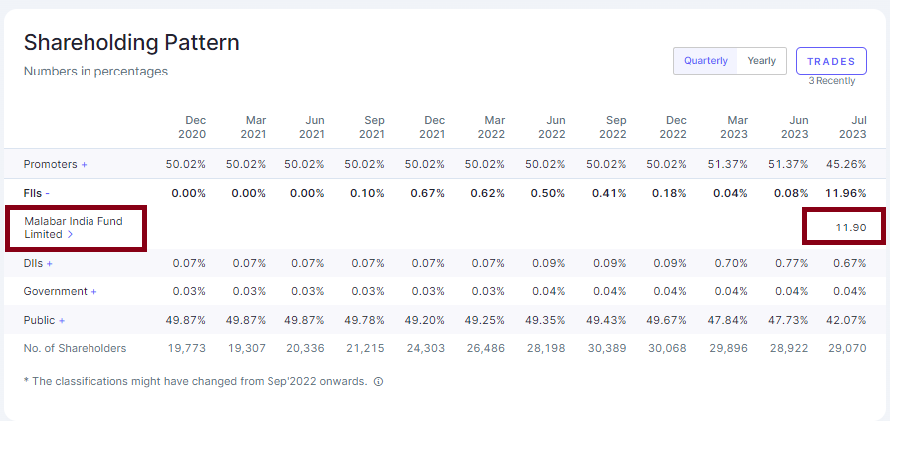Click the Dec 2020 column header
Image resolution: width=905 pixels, height=453 pixels.
coord(192,127)
